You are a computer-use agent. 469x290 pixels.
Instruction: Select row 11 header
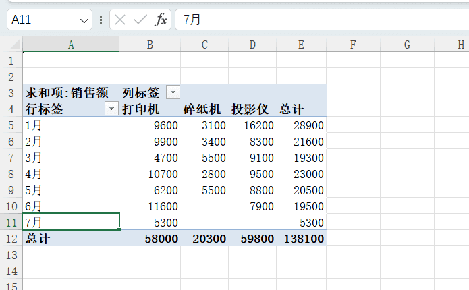(11, 222)
